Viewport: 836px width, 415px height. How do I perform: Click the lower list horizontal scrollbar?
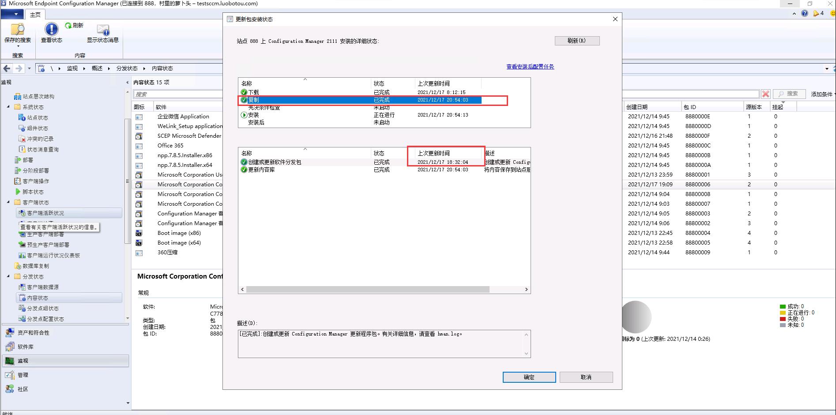tap(368, 290)
